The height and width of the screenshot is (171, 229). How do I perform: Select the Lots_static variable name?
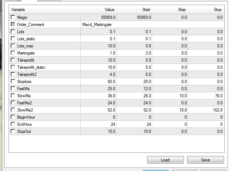[26, 39]
